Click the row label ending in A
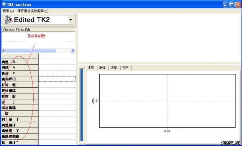This screenshot has height=146, width=242. (20, 62)
